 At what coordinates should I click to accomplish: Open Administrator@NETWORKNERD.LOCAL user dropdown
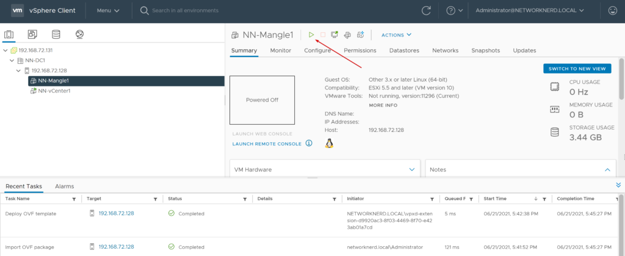(530, 11)
